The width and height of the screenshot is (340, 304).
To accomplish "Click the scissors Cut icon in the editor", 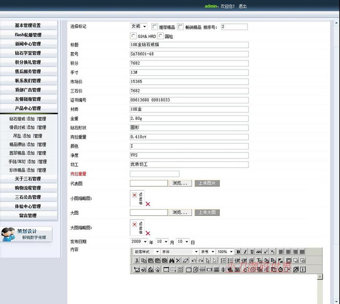I will [x=137, y=260].
